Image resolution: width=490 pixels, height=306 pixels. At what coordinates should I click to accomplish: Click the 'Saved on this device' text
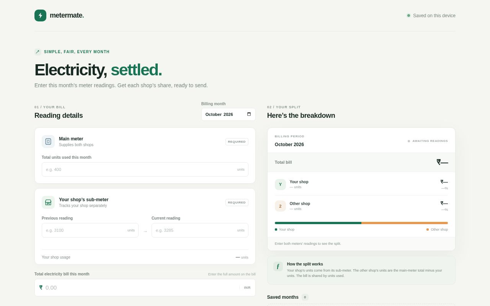point(434,16)
